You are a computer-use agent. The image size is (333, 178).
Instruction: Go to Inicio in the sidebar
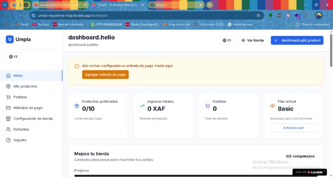point(31,75)
